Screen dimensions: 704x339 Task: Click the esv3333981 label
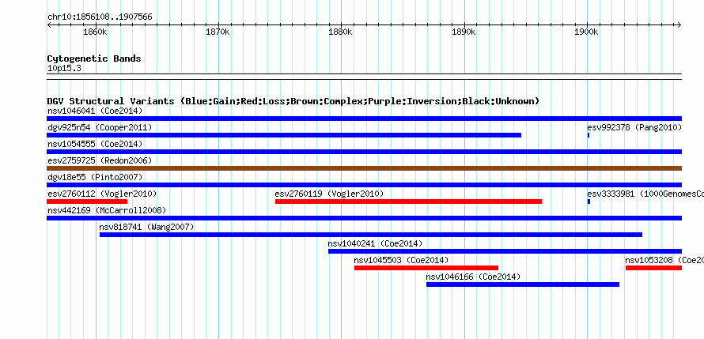[x=645, y=194]
